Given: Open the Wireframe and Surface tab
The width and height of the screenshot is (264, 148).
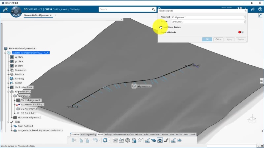Looking at the screenshot, I should 123,134.
